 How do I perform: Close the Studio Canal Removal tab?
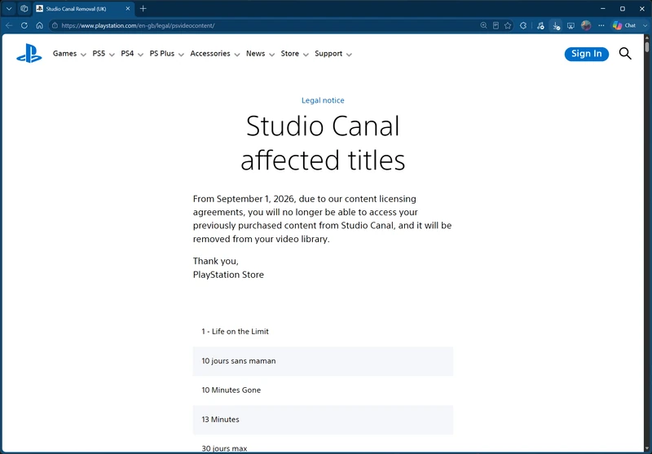(128, 8)
